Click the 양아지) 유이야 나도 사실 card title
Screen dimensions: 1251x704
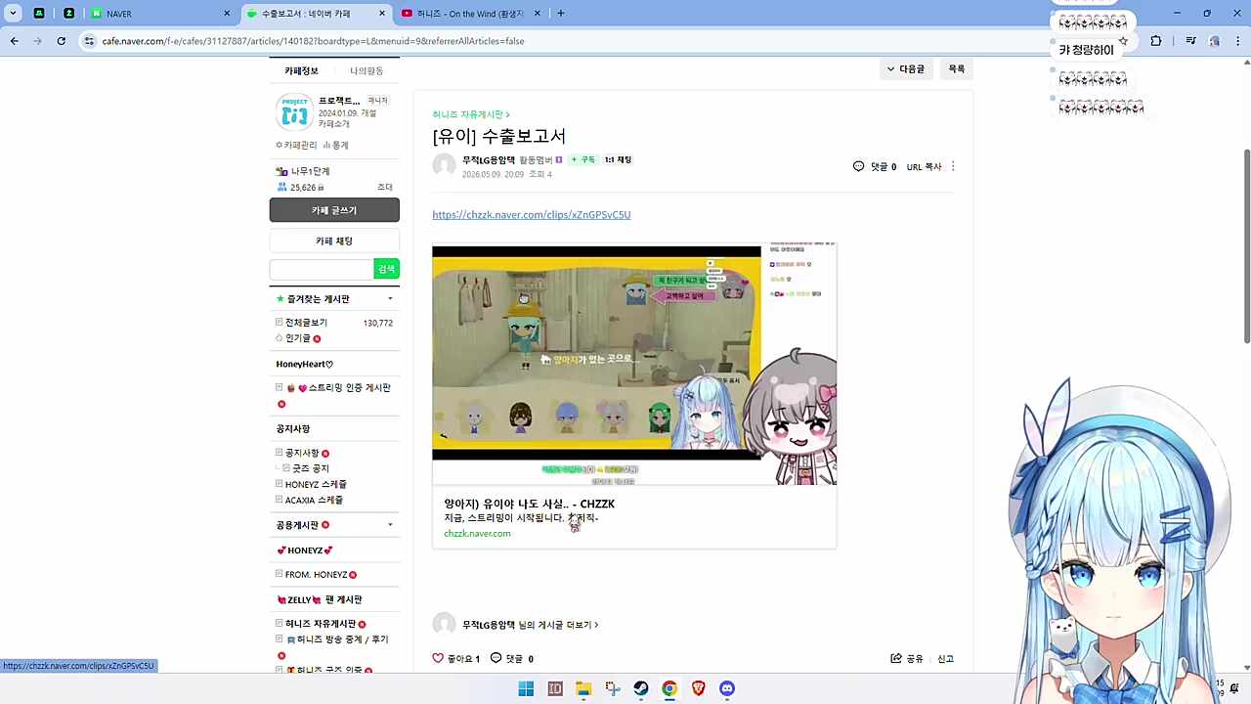530,504
